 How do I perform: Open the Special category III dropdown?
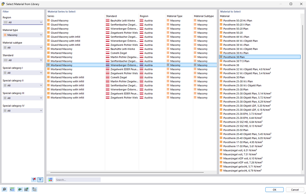pyautogui.click(x=23, y=98)
